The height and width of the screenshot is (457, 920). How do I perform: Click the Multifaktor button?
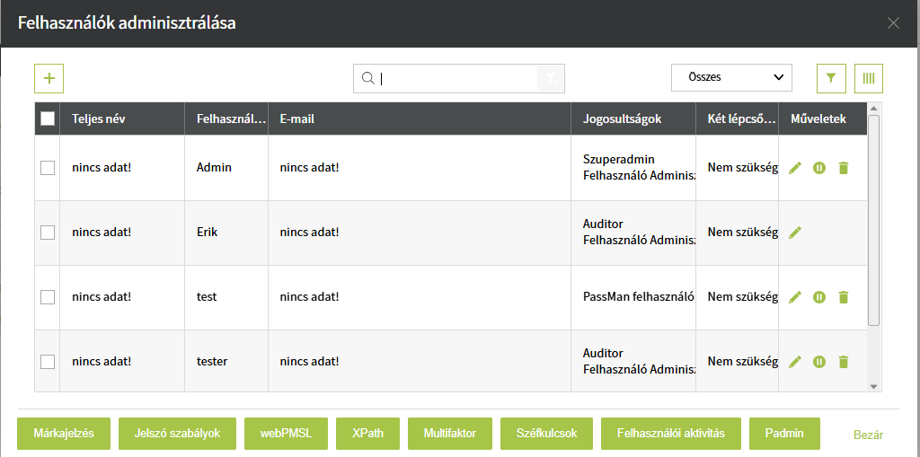click(449, 433)
